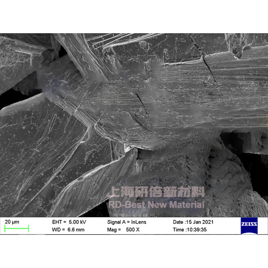Click the ZEISS logo in the data bar
This screenshot has height=268, width=268.
(x=249, y=226)
